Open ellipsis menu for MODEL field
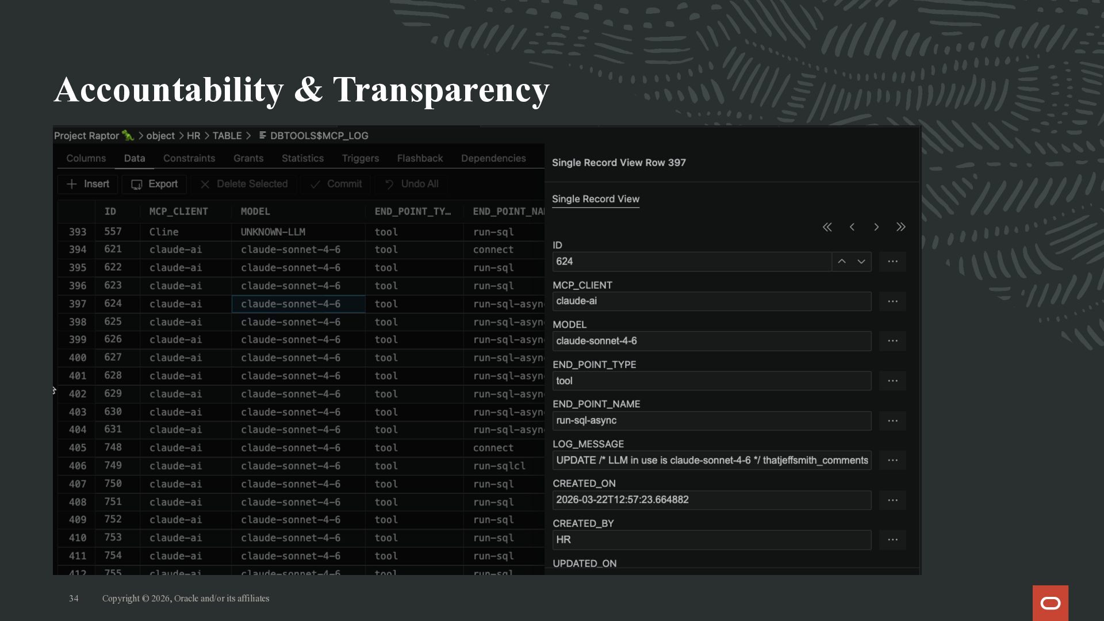 click(892, 341)
